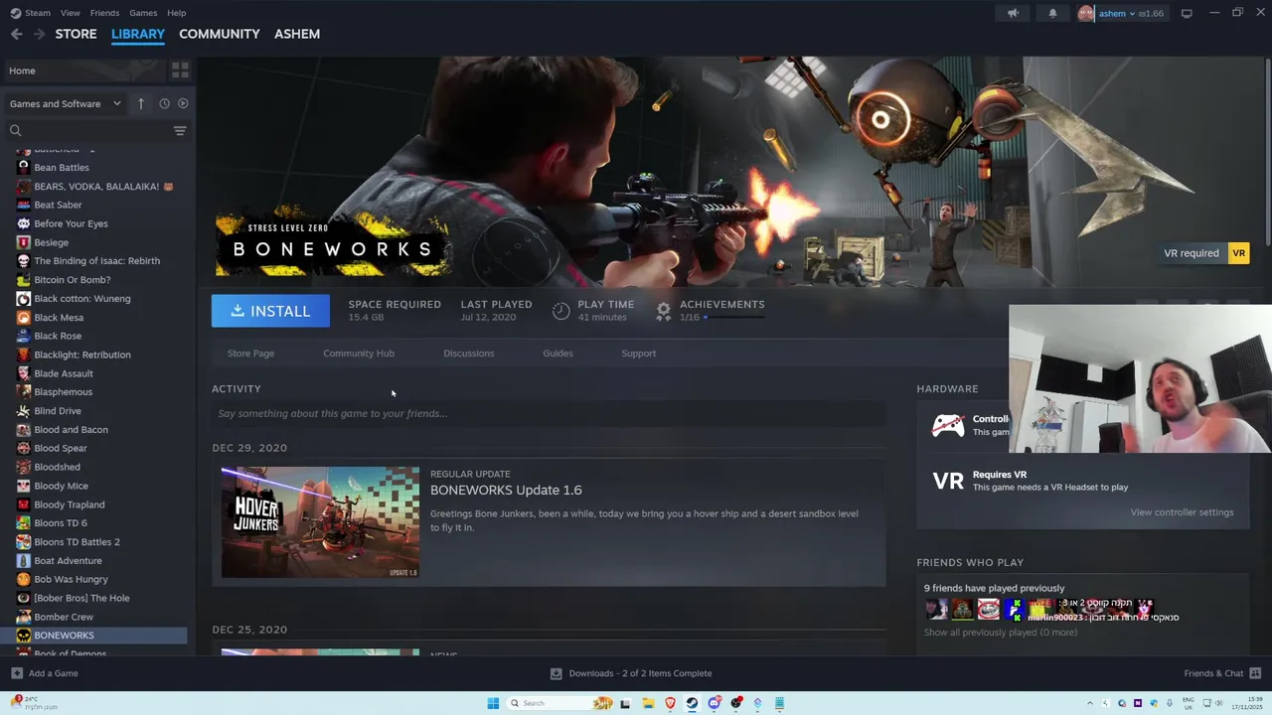Go forward with the right navigation arrow
This screenshot has width=1272, height=715.
[x=39, y=34]
